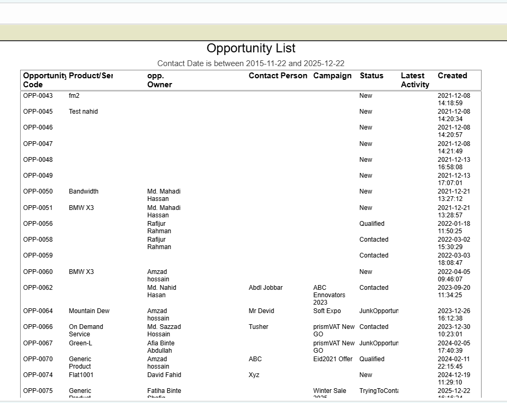Image resolution: width=507 pixels, height=403 pixels.
Task: Select opportunity code OPP-0047
Action: [38, 144]
